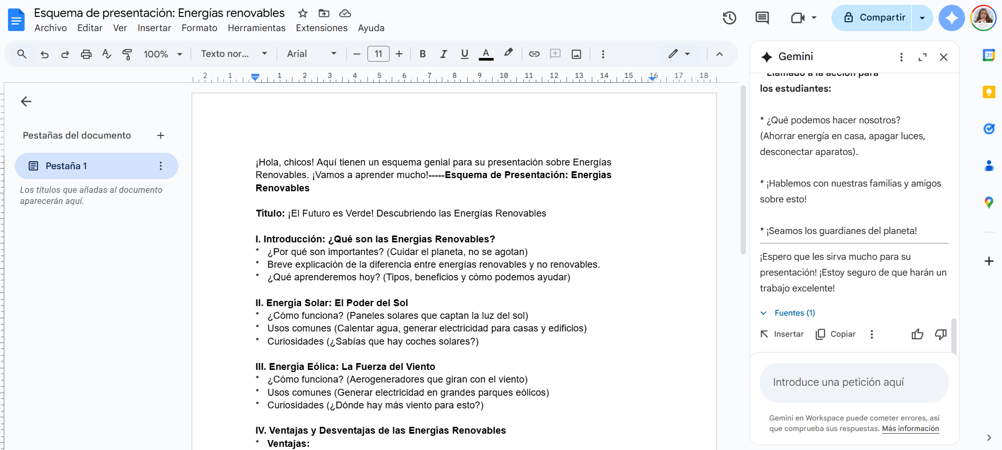
Task: Select the paint format tool
Action: click(127, 54)
